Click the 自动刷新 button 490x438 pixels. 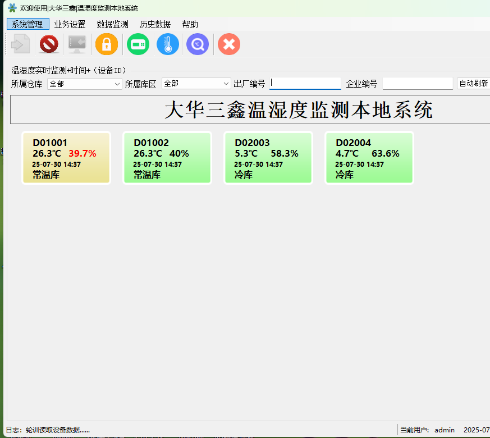click(473, 84)
